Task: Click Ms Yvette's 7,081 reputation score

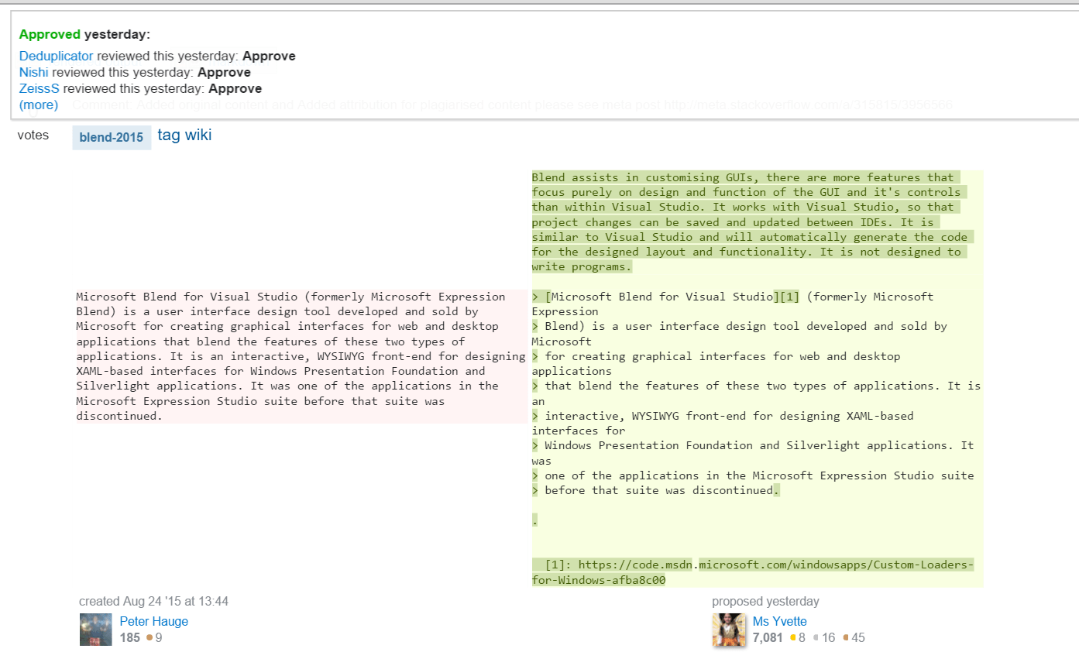Action: tap(768, 638)
